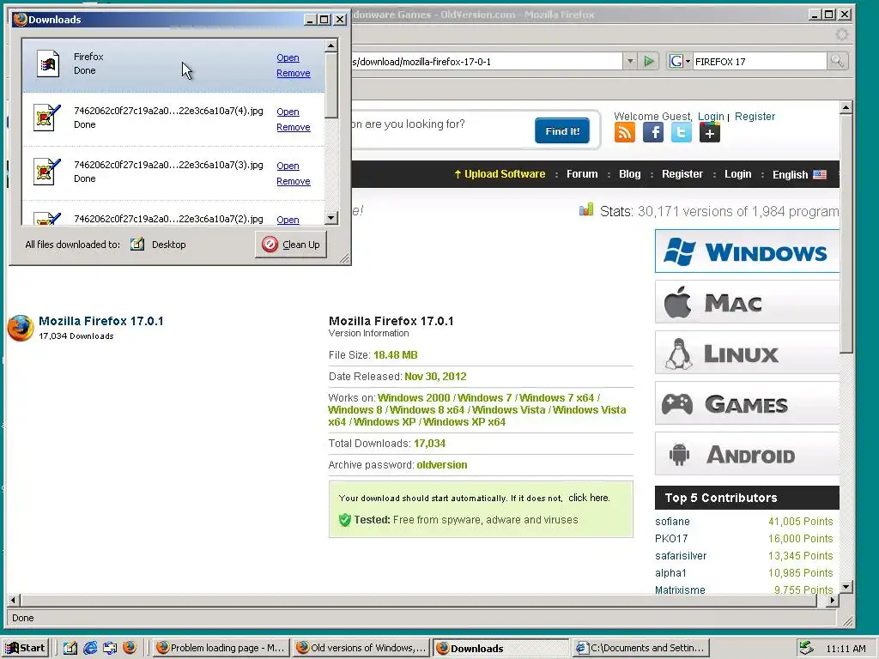This screenshot has height=659, width=879.
Task: Launch Internet Explorer from quick launch
Action: click(90, 648)
